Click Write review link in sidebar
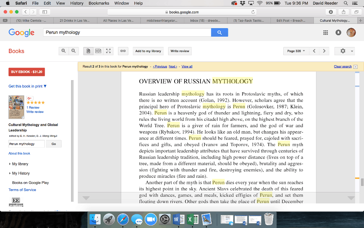The width and height of the screenshot is (364, 228). pos(35,112)
